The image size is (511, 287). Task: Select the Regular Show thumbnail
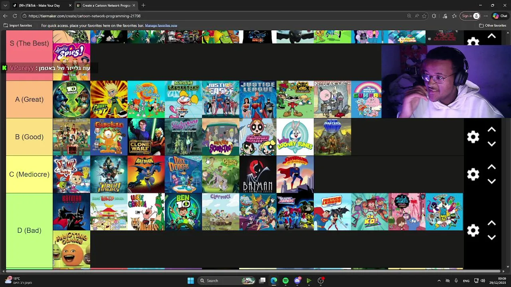(x=332, y=100)
